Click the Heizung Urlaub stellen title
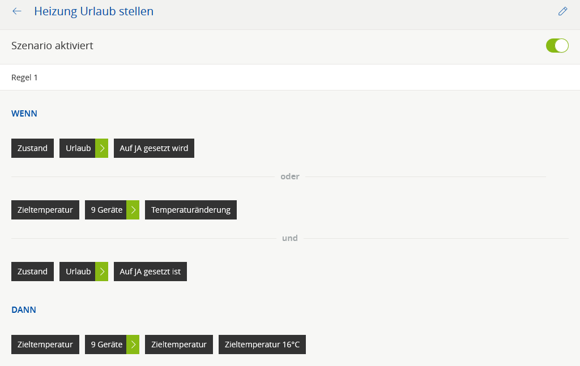 click(x=93, y=11)
